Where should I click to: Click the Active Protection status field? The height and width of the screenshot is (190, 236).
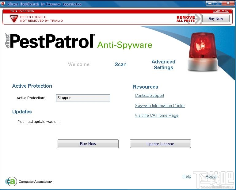point(83,98)
